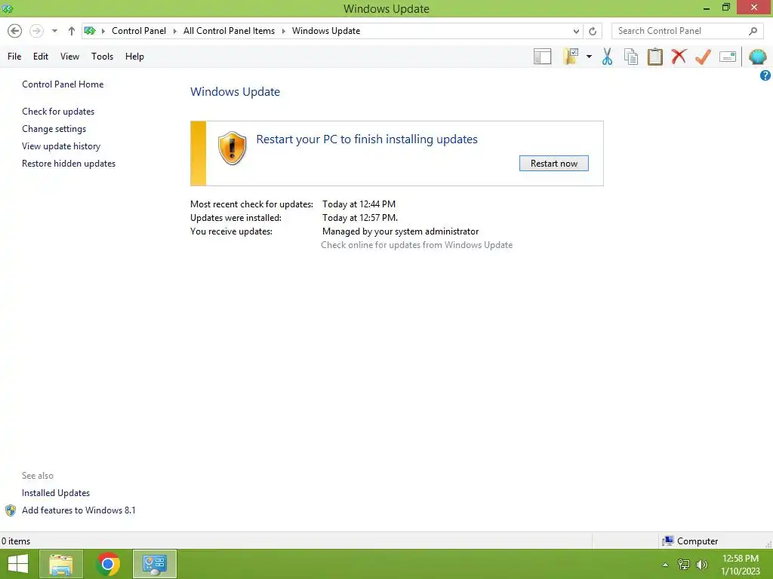
Task: Select Control Panel breadcrumb
Action: [x=139, y=30]
